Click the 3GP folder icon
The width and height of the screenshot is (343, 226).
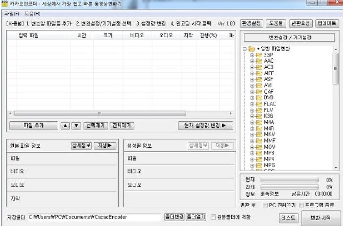[x=259, y=55]
